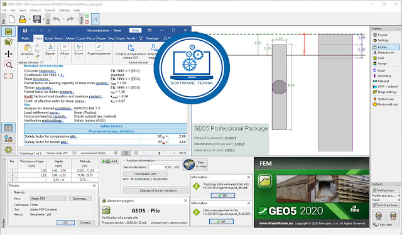This screenshot has height=235, width=402.
Task: Open the Файл tab in Word
Action: (x=25, y=38)
